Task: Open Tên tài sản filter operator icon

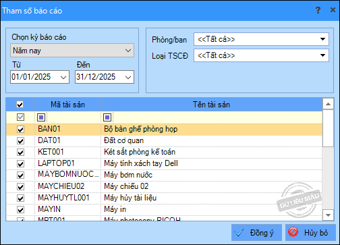Action: [x=107, y=117]
